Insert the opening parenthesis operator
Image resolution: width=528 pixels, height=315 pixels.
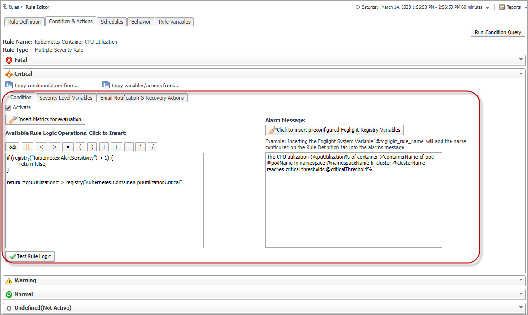[x=80, y=147]
